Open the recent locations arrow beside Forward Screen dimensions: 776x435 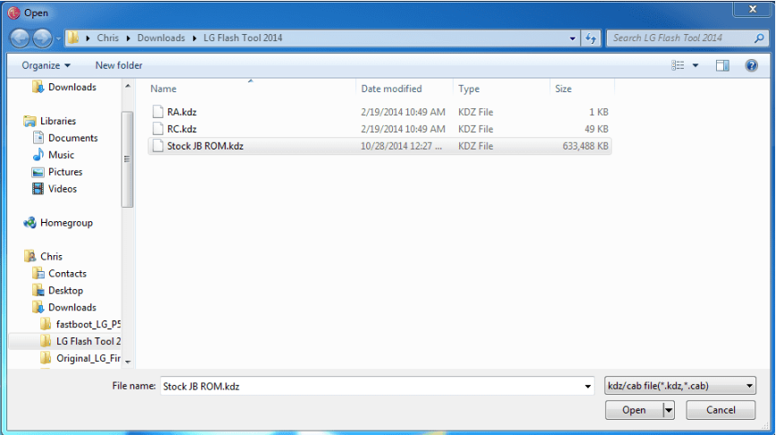58,38
